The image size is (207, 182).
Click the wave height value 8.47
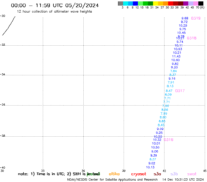tap(169, 91)
